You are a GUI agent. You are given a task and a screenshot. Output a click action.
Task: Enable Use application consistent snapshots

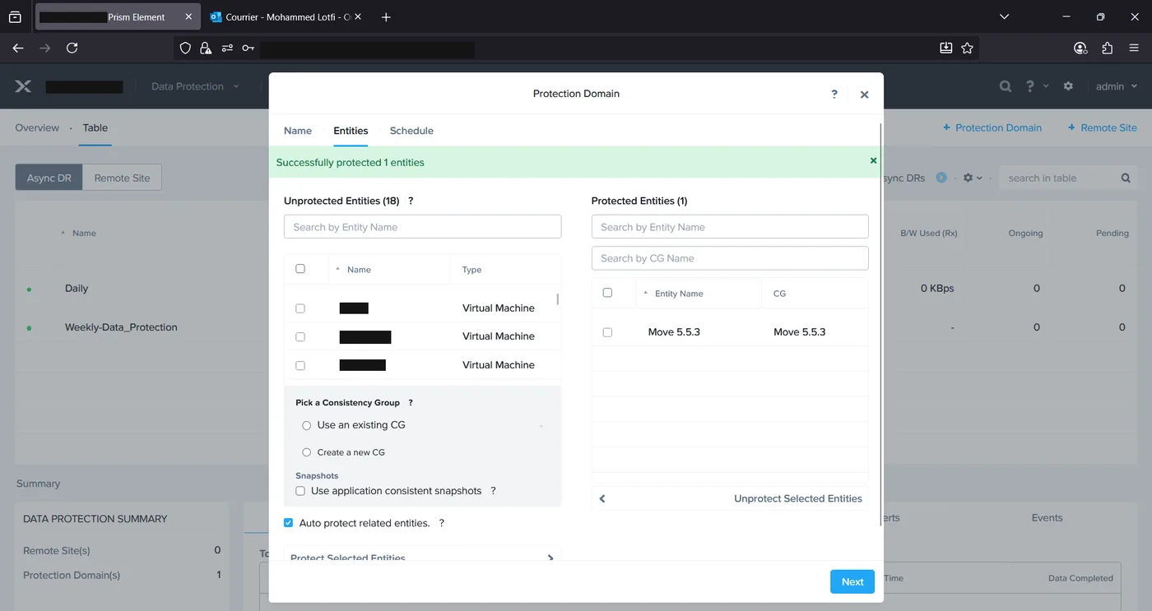pyautogui.click(x=300, y=491)
